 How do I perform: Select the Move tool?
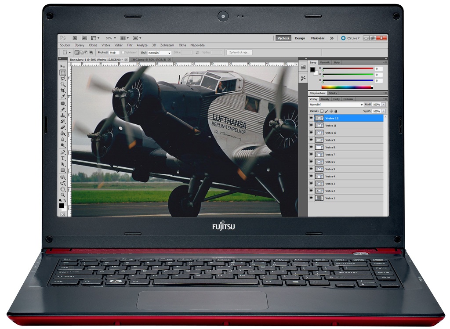point(62,66)
